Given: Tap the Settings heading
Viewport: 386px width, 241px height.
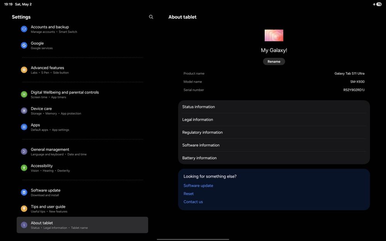Looking at the screenshot, I should point(21,17).
